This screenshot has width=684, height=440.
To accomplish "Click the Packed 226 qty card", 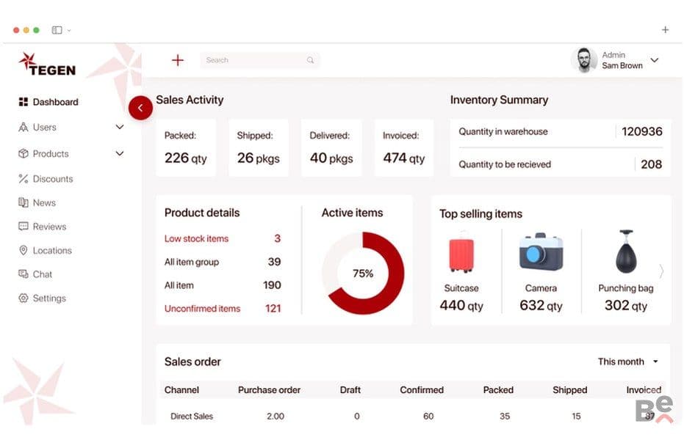I will pyautogui.click(x=186, y=148).
